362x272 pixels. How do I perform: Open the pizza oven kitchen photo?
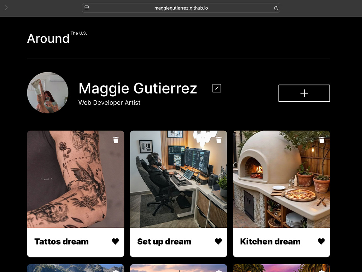(x=281, y=179)
